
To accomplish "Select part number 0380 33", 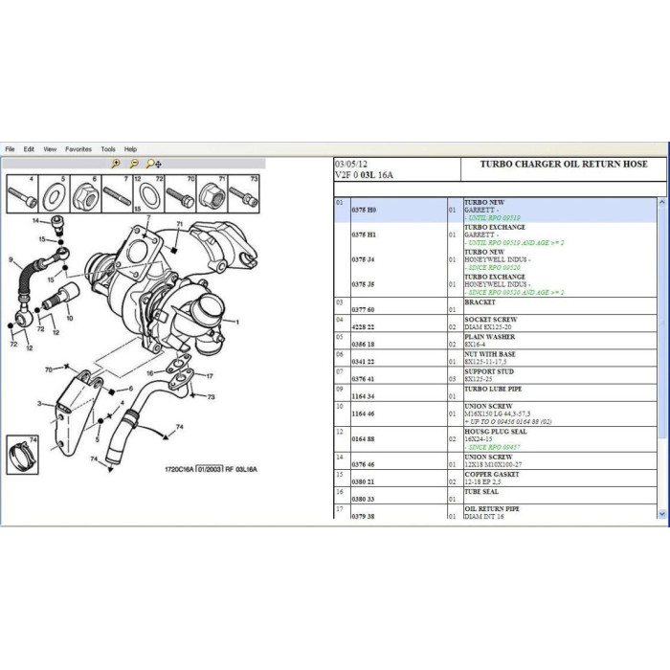I will (363, 499).
